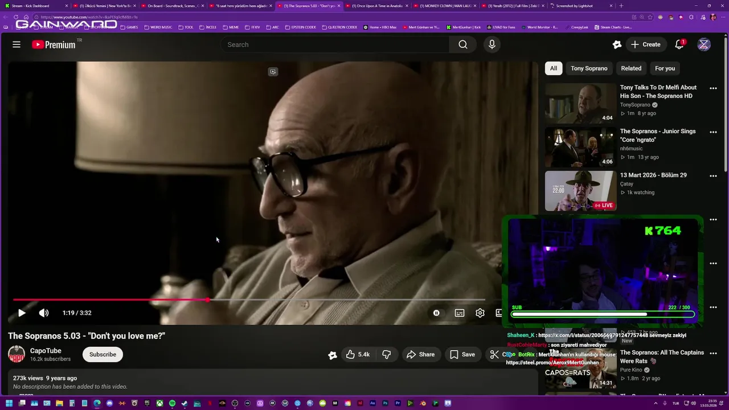Viewport: 729px width, 410px height.
Task: Open more options for Junior Sings video
Action: click(x=713, y=132)
